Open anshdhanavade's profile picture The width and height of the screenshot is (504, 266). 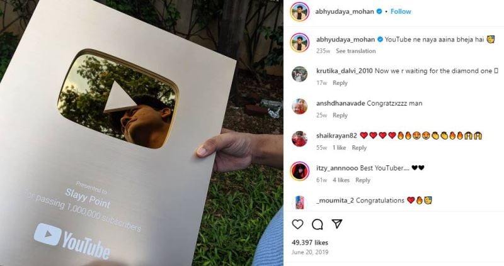[300, 106]
